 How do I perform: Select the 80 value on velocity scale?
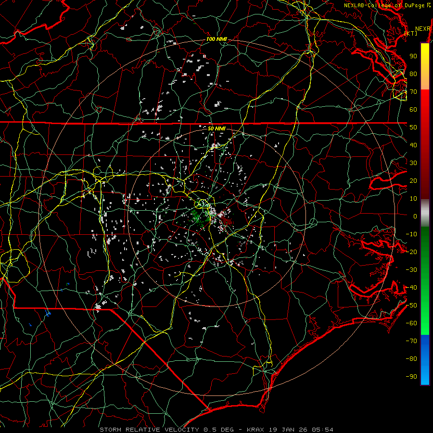coord(413,74)
